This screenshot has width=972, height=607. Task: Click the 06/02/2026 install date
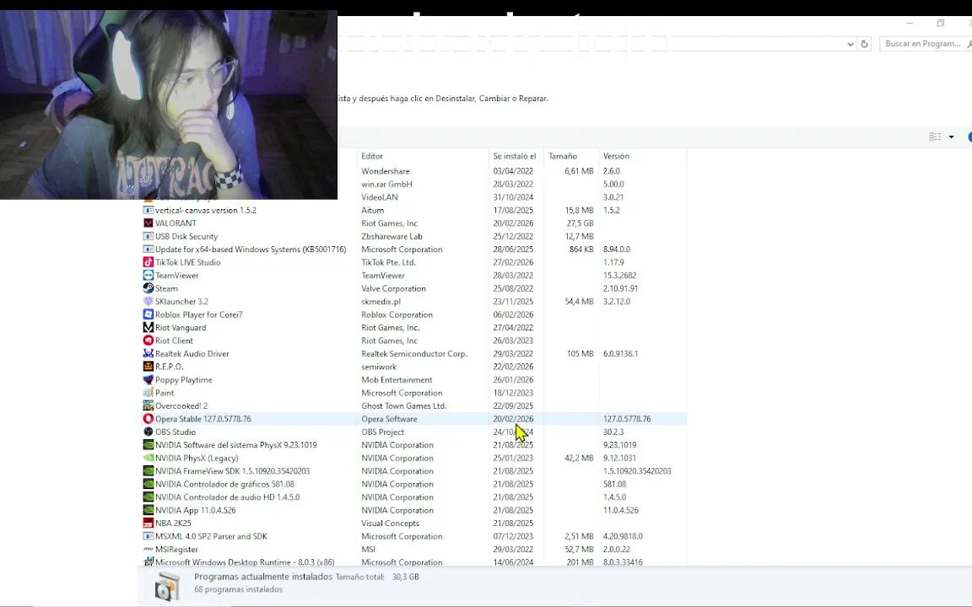click(x=513, y=314)
